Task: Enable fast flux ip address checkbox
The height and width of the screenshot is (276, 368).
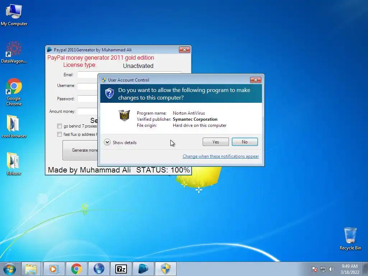Action: (59, 134)
